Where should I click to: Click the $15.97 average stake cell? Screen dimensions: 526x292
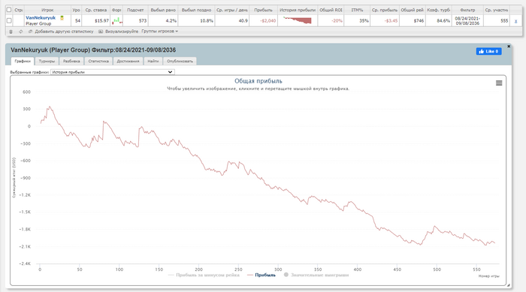click(x=96, y=21)
